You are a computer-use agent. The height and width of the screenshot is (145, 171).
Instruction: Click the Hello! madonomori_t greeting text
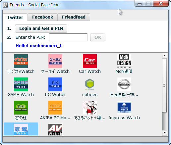(x=39, y=45)
